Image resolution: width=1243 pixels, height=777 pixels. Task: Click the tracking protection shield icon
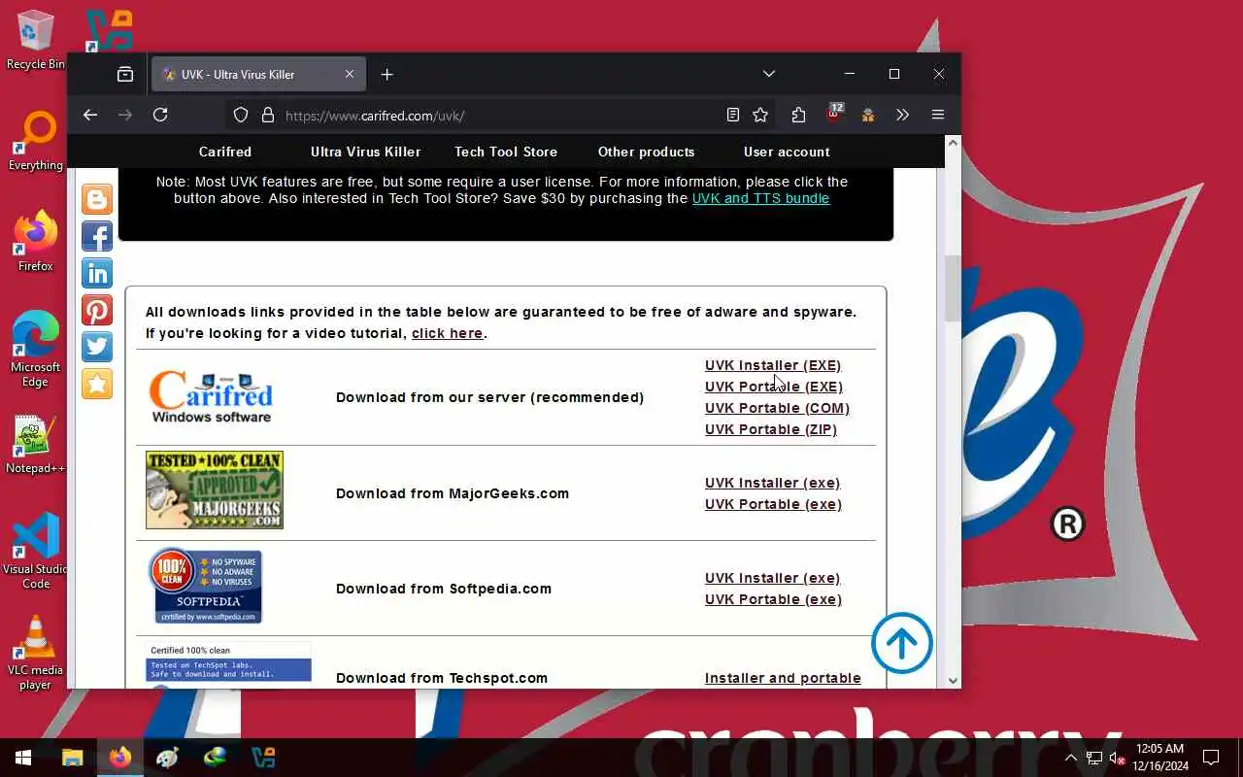(241, 116)
